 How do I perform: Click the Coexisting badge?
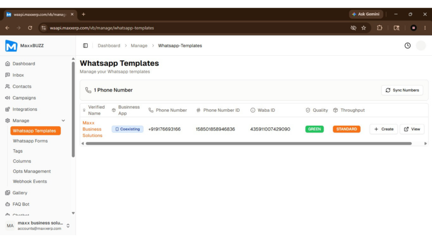coord(127,129)
